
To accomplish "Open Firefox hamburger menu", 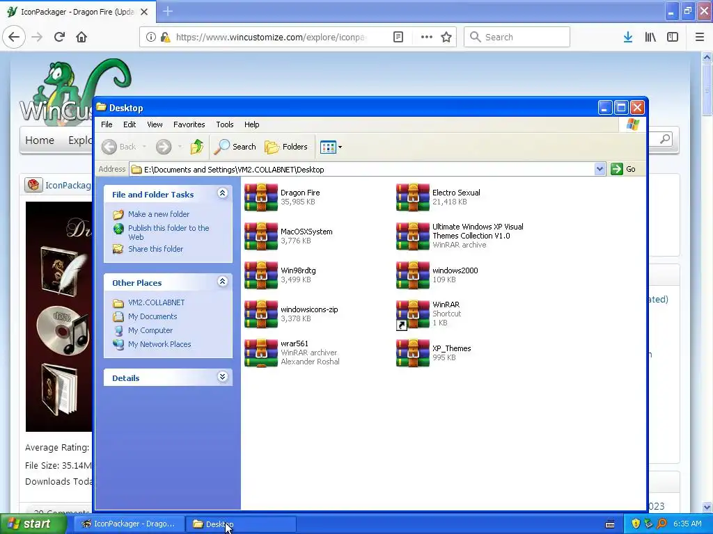I will point(700,37).
